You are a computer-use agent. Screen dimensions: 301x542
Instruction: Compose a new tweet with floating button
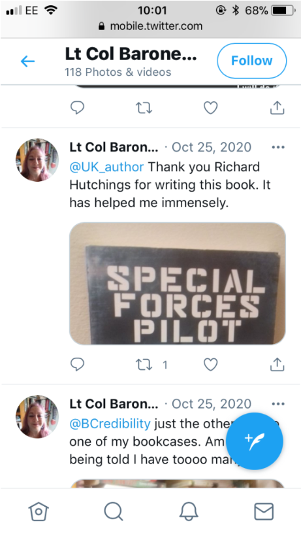coord(255,441)
